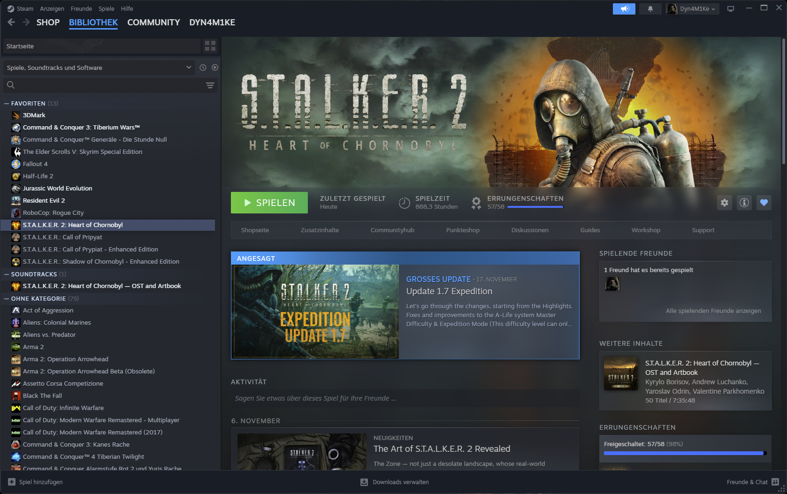Click the forward navigation arrow
This screenshot has height=494, width=787.
pos(26,22)
